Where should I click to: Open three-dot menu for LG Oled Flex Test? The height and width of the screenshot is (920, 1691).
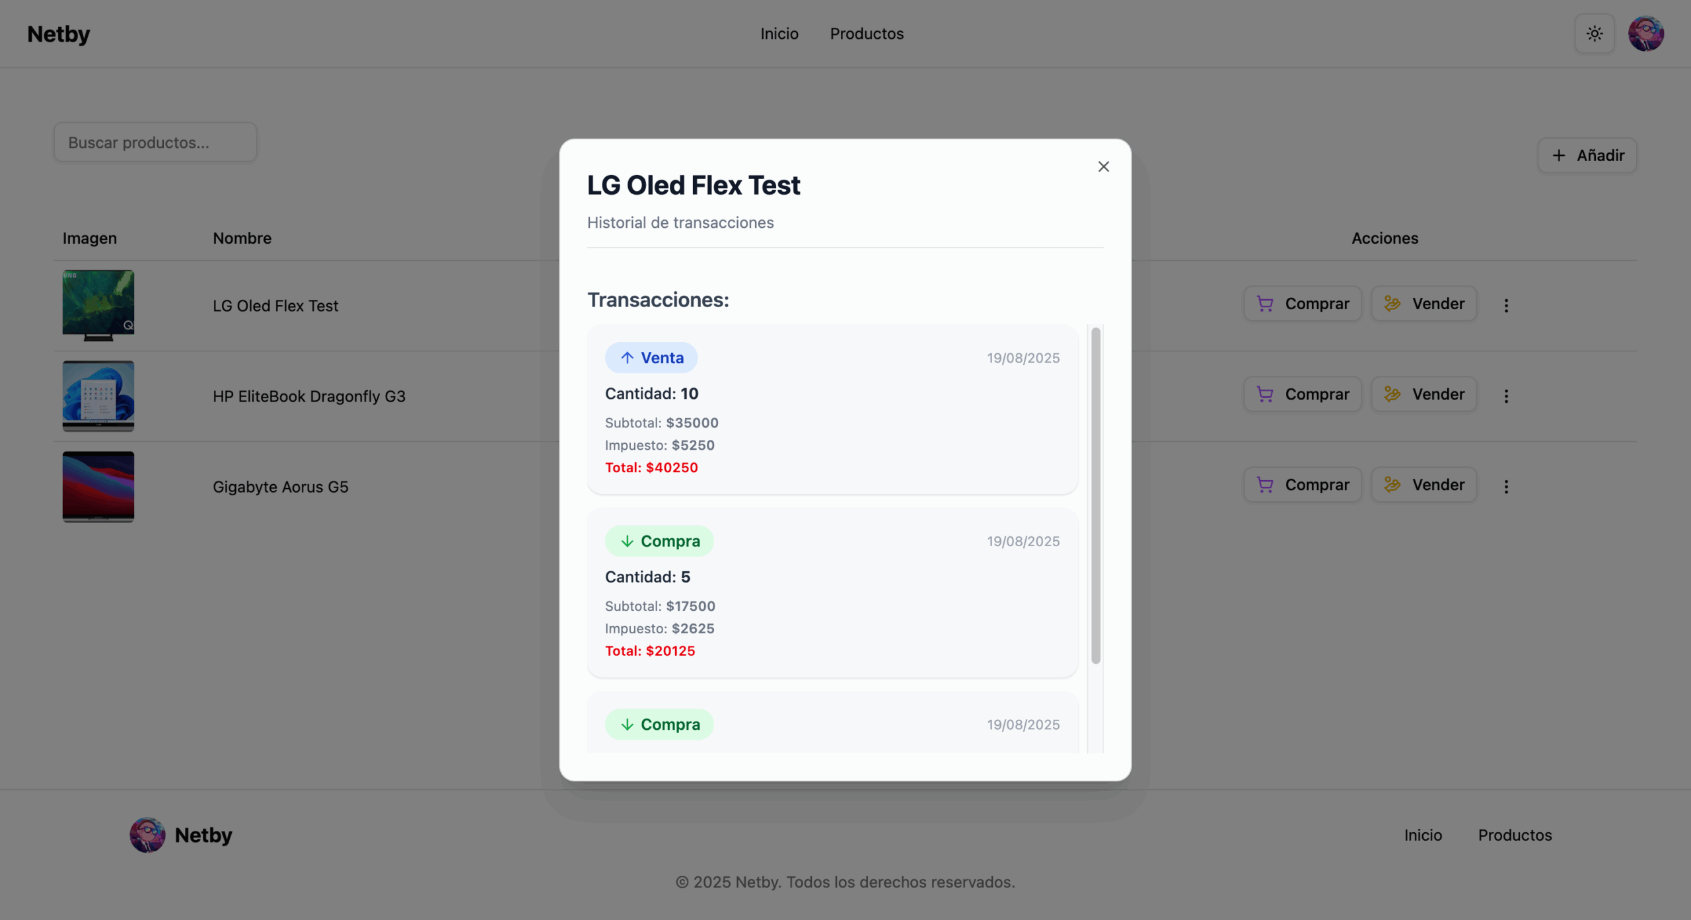click(x=1506, y=305)
